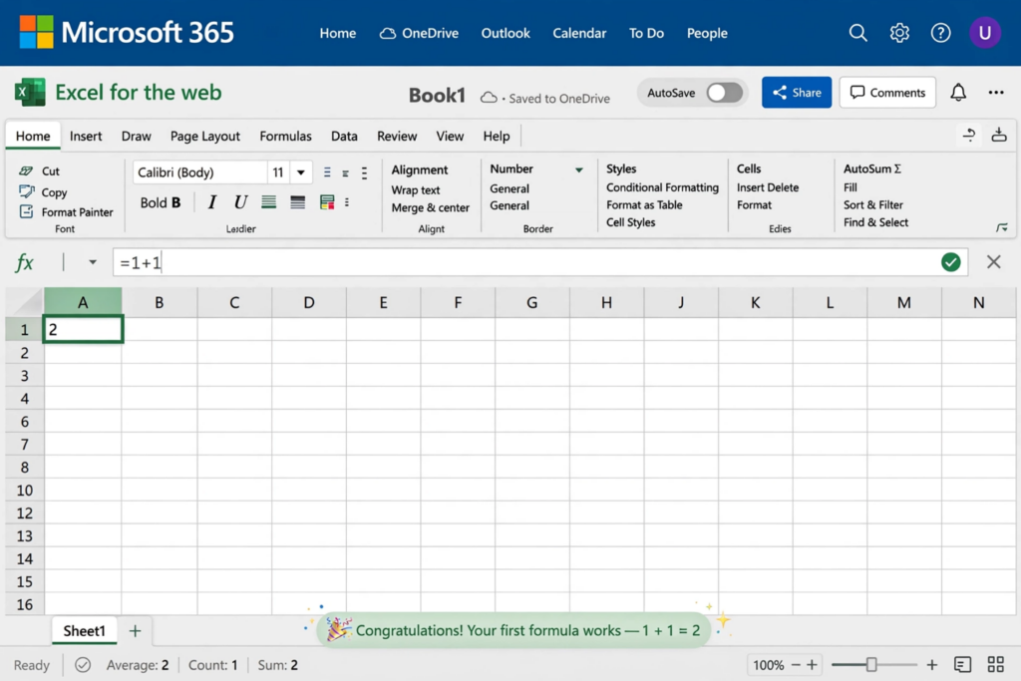
Task: Click zoom in plus at slider end
Action: click(x=932, y=665)
